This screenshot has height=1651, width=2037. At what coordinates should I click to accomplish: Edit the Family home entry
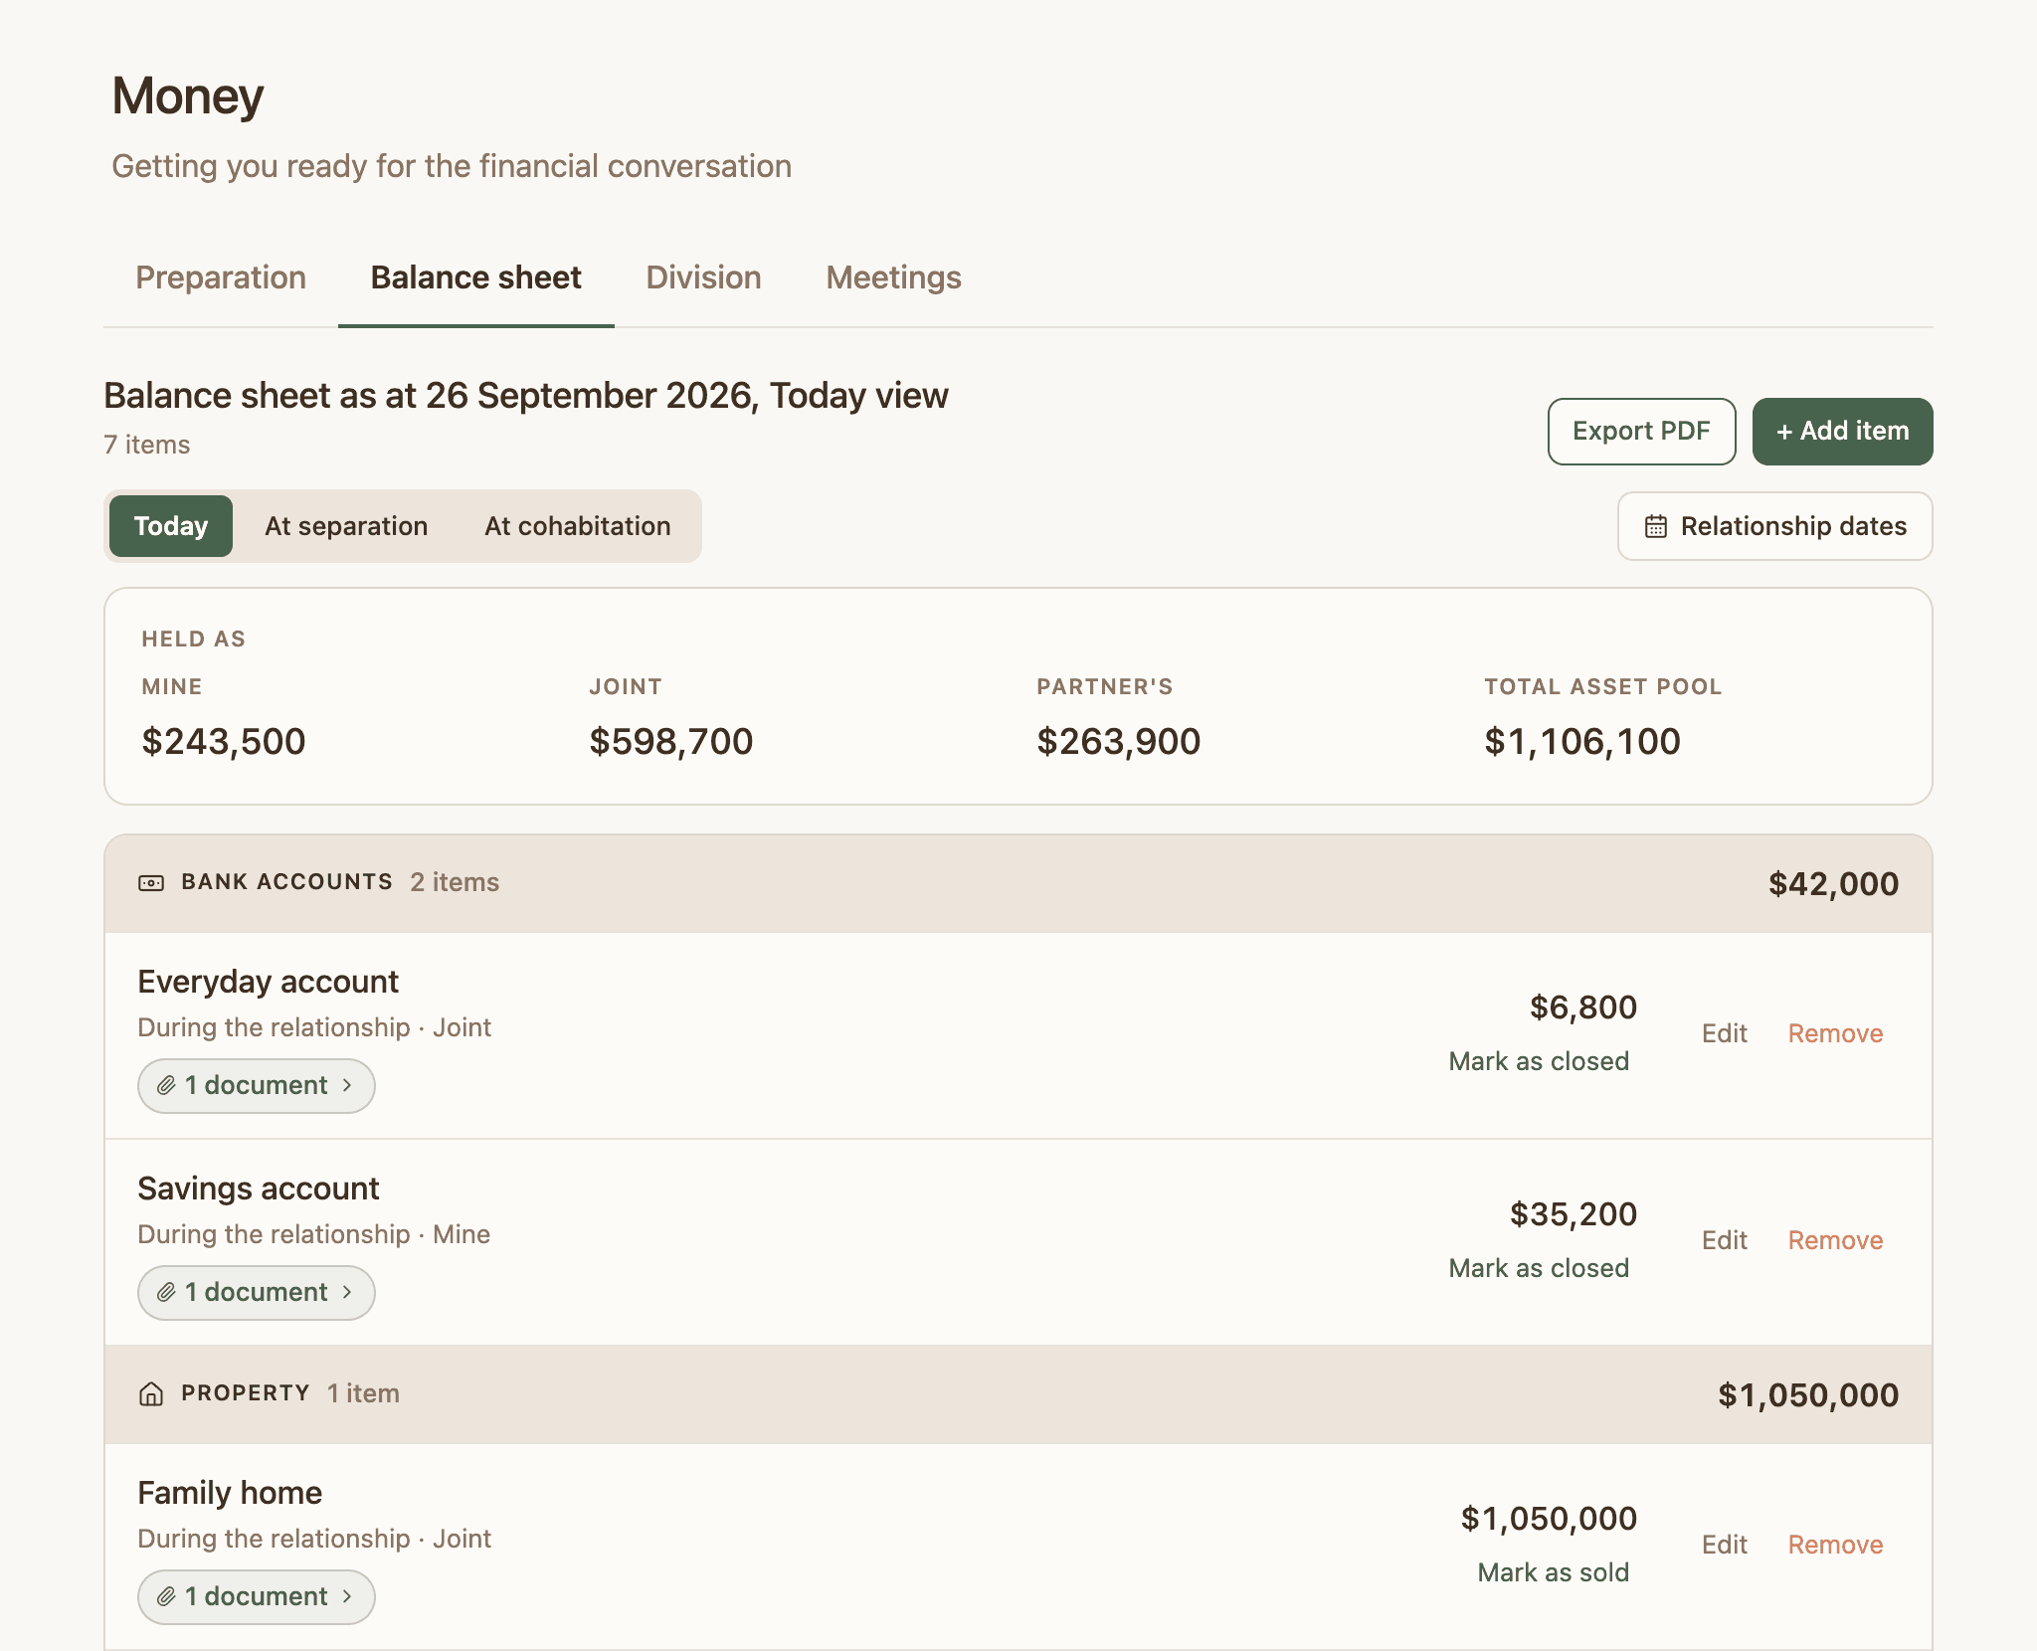pyautogui.click(x=1725, y=1545)
